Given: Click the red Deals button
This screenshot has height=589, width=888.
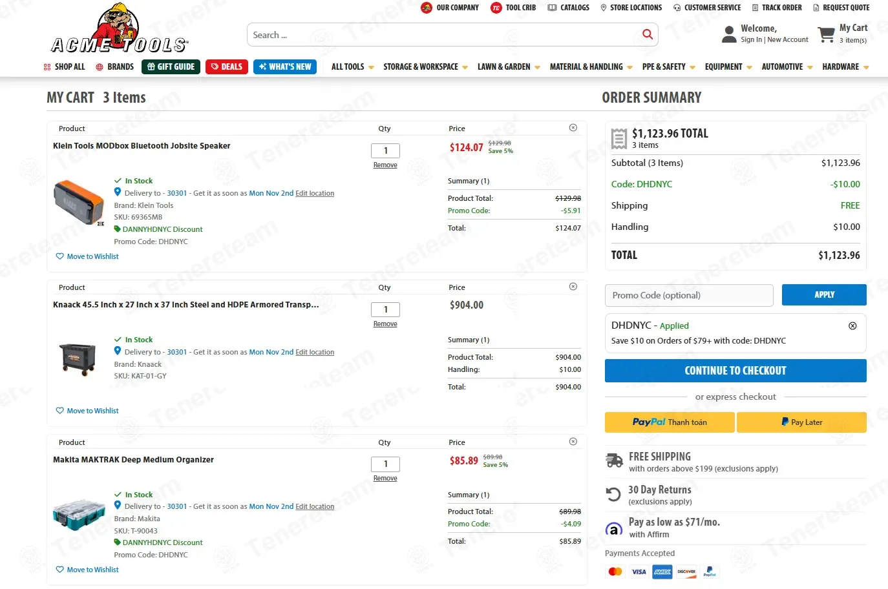Looking at the screenshot, I should click(227, 67).
